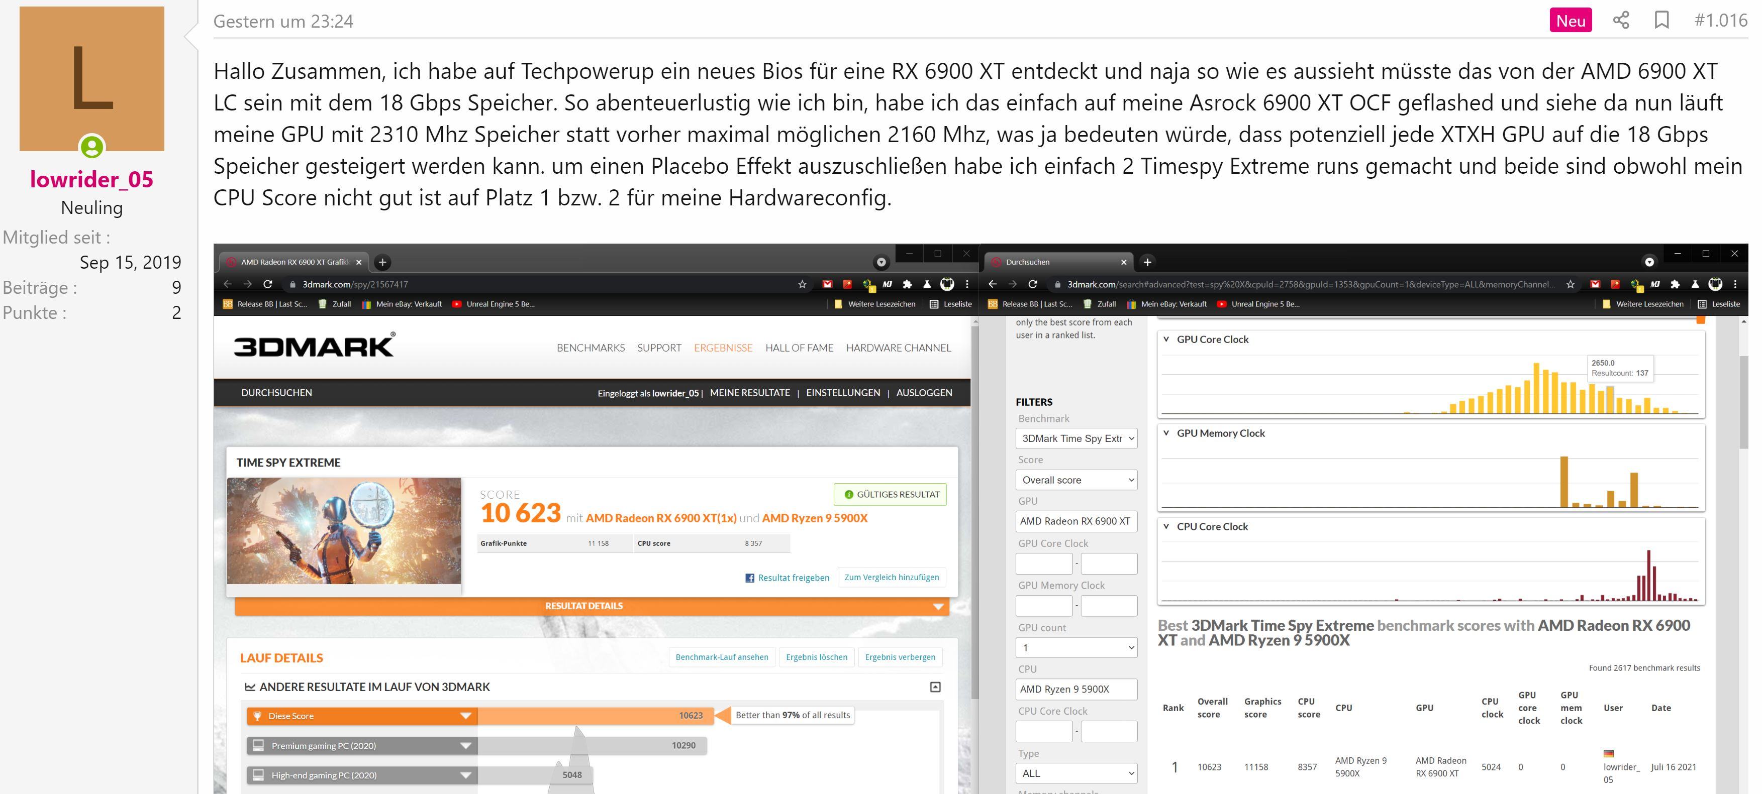Open Leseliste in left browser
The height and width of the screenshot is (794, 1762).
[950, 304]
